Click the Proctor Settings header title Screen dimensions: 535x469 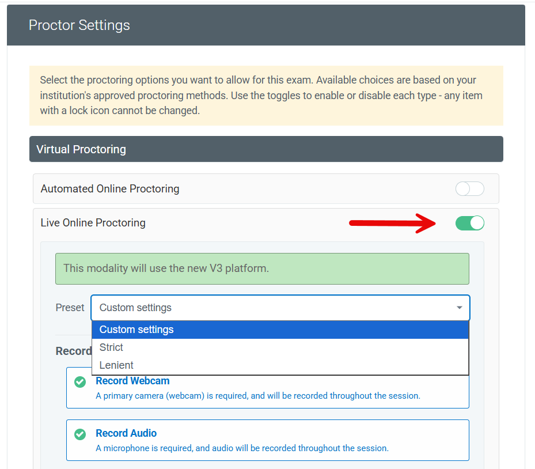pyautogui.click(x=79, y=25)
